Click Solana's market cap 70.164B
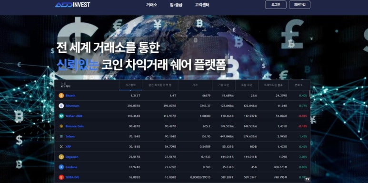The image size is (368, 183). tap(134, 136)
